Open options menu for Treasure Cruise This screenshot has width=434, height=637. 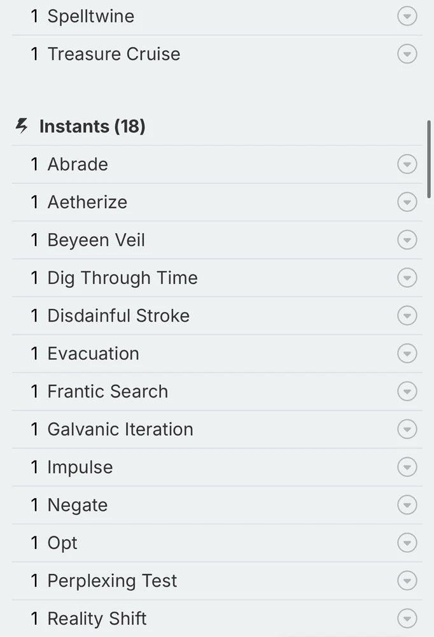pos(407,54)
